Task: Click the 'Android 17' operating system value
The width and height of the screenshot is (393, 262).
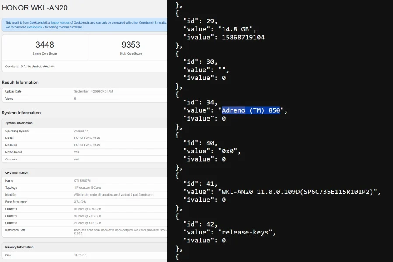Action: pyautogui.click(x=81, y=131)
